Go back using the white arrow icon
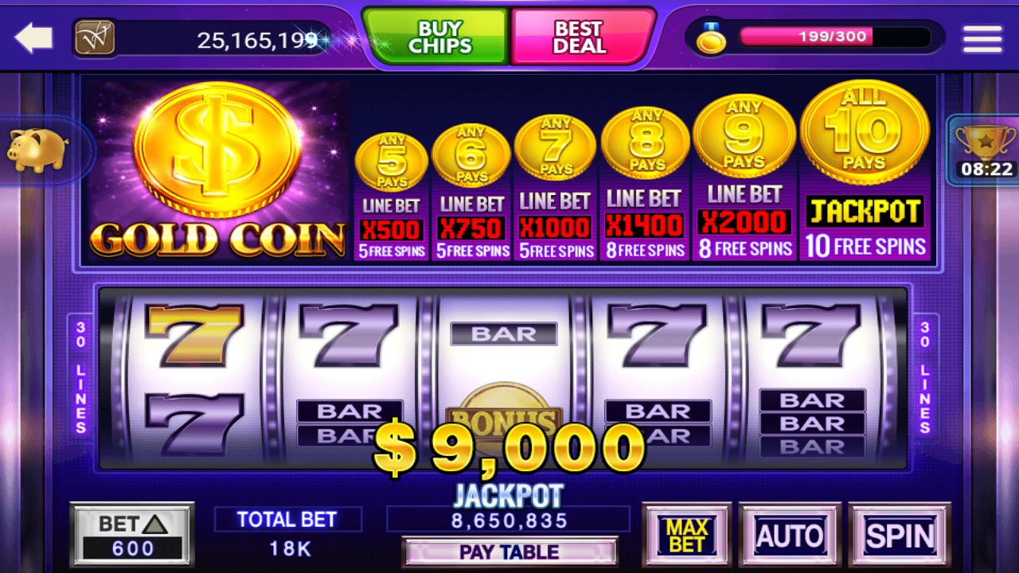The image size is (1019, 573). coord(33,37)
